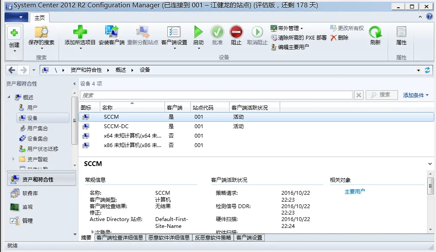436x252 pixels.
Task: Click the address bar refresh icon
Action: coord(427,70)
